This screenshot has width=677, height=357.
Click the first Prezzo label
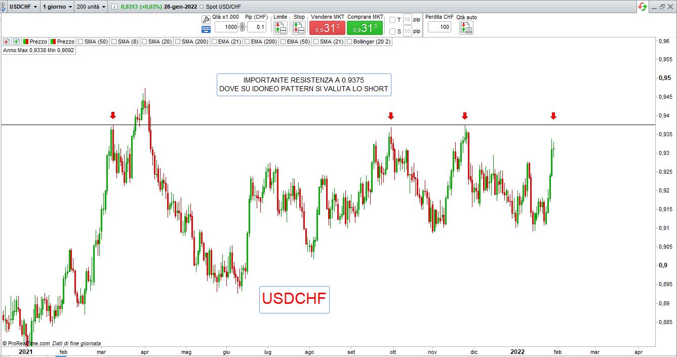[x=38, y=42]
